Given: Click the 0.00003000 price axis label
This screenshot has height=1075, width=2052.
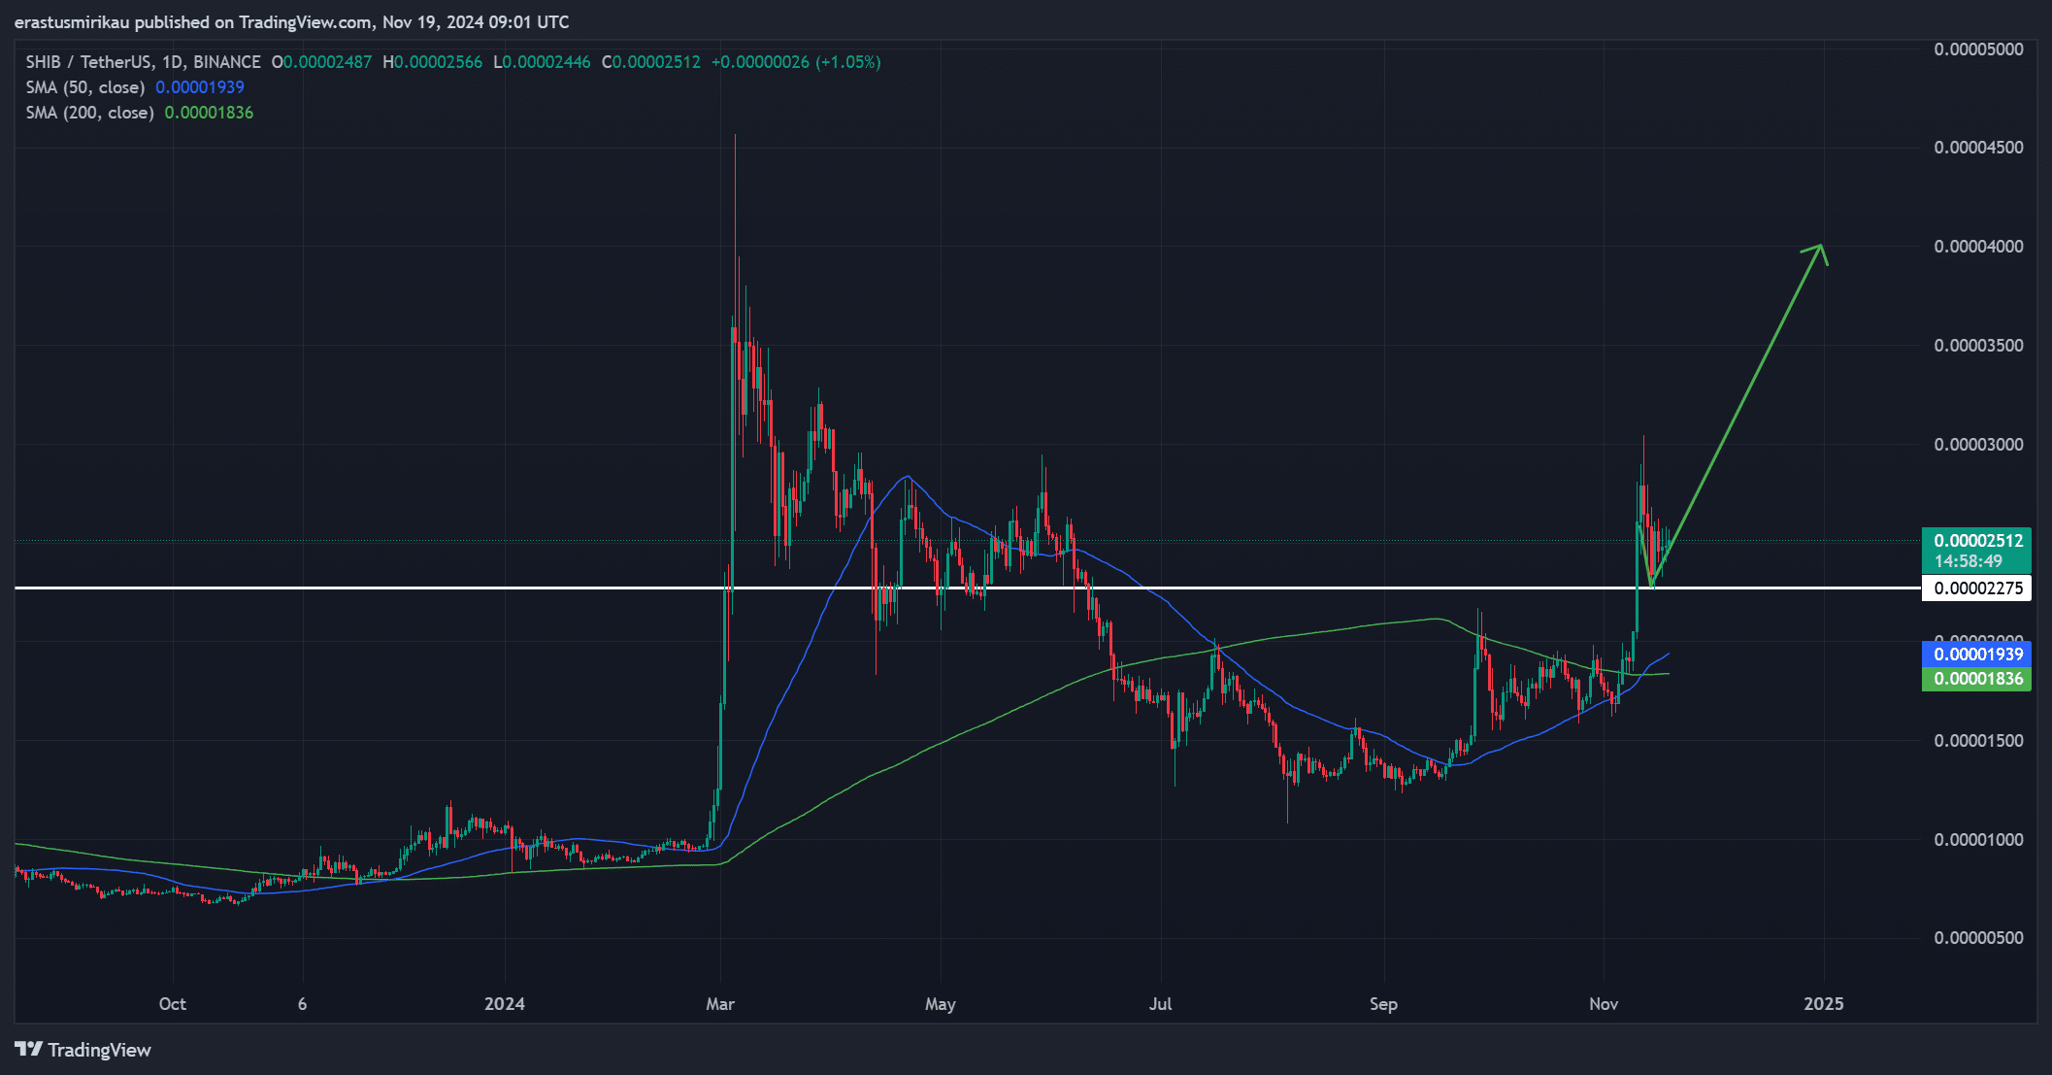Looking at the screenshot, I should point(1978,445).
